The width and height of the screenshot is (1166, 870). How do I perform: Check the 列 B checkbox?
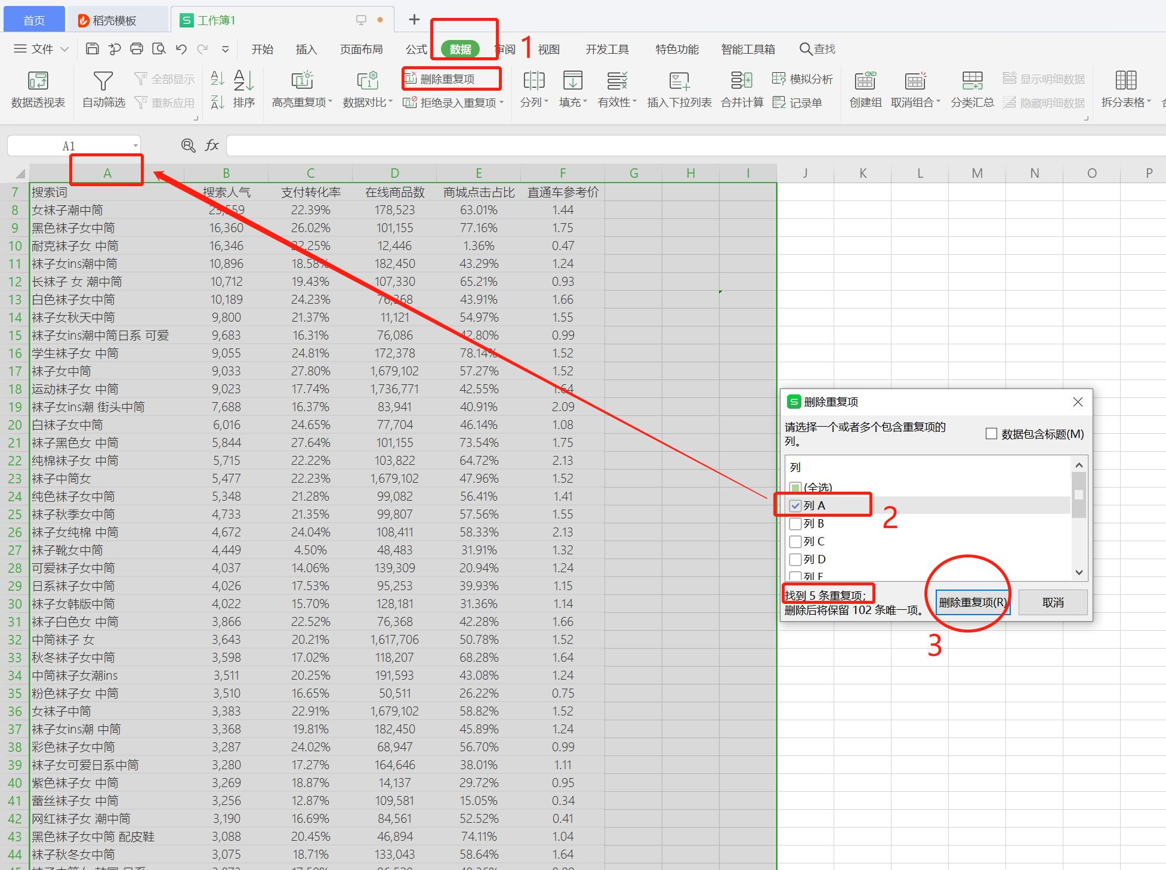click(x=795, y=524)
